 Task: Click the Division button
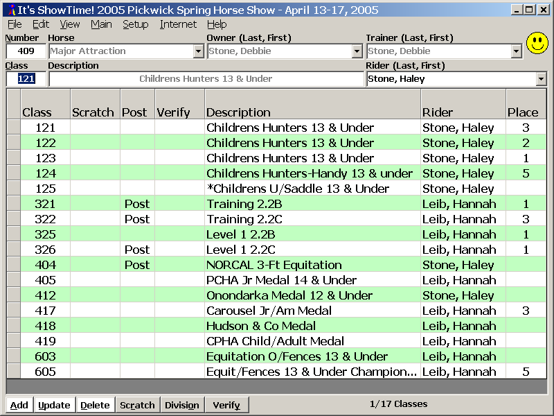[x=182, y=405]
